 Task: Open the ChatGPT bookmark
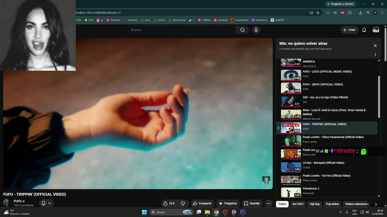pos(277,20)
